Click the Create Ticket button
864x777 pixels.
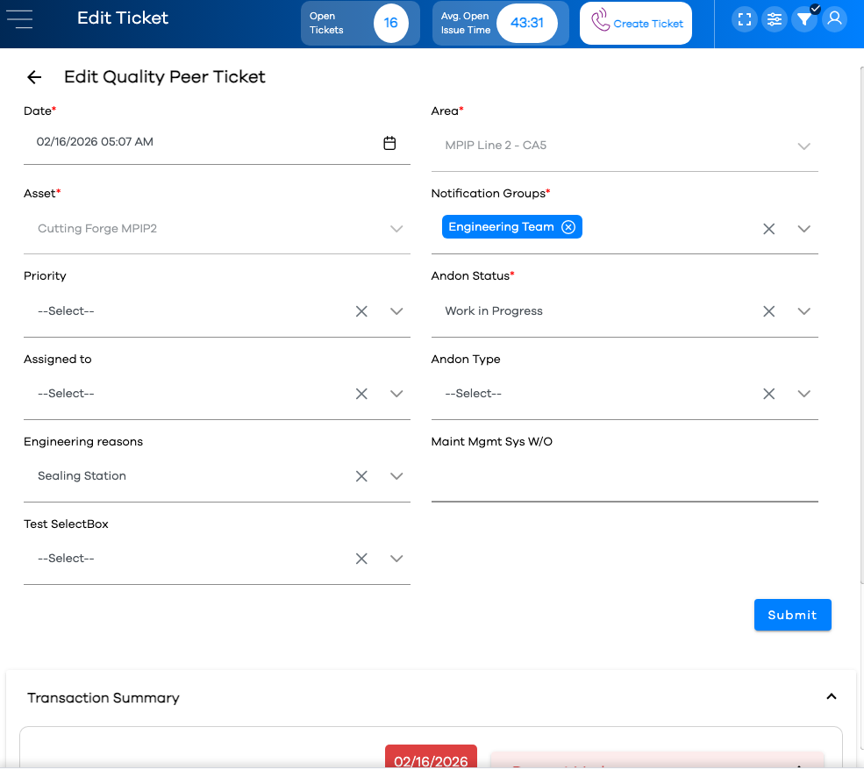[x=636, y=23]
